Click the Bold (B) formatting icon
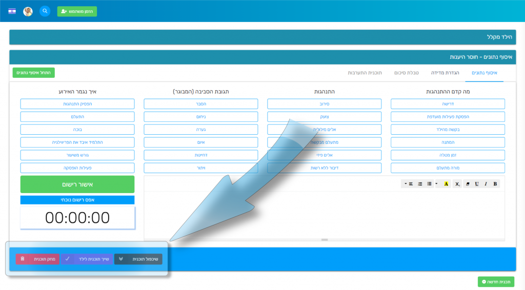This screenshot has width=525, height=290. (x=495, y=184)
